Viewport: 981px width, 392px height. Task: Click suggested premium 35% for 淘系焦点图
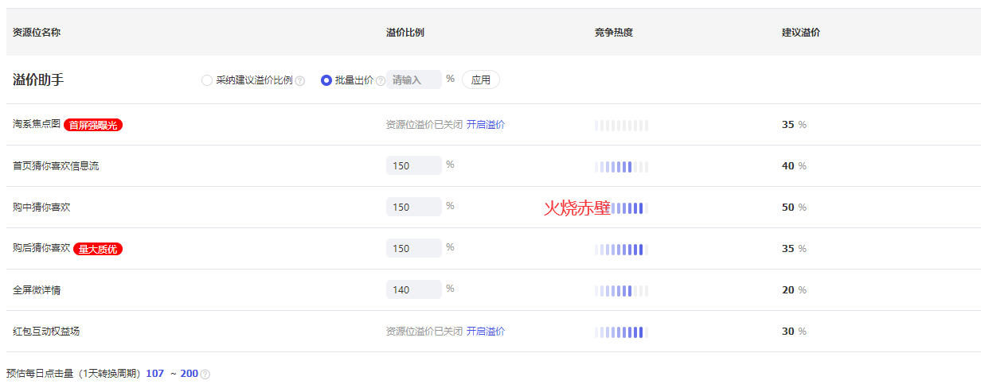point(794,125)
